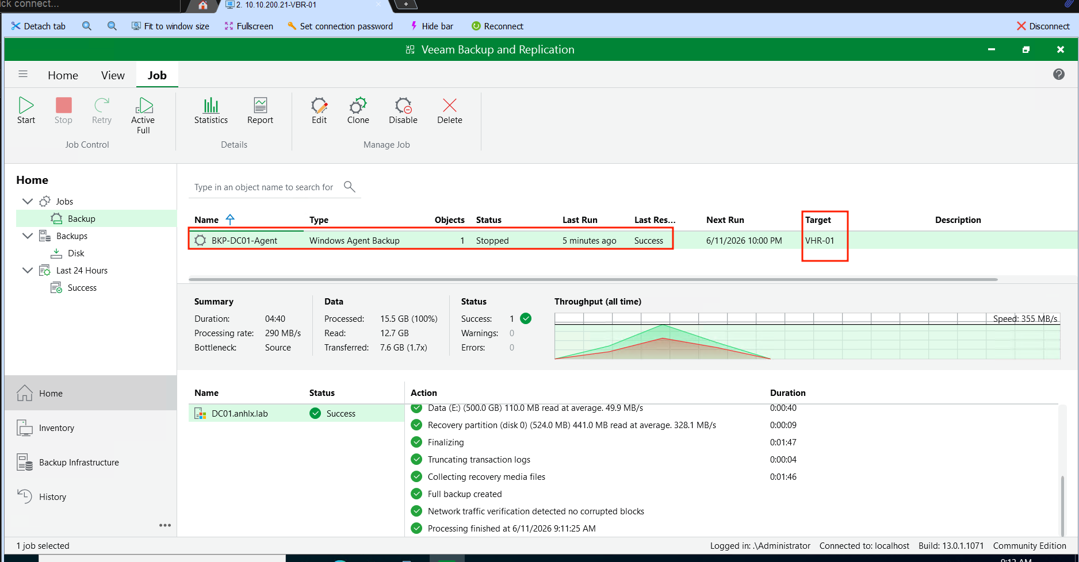Open the Backup Infrastructure view
Viewport: 1079px width, 562px height.
91,462
